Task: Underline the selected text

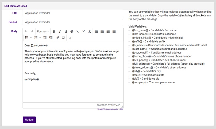Action: [66, 32]
